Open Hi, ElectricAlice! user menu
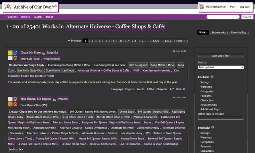The width and height of the screenshot is (255, 153). tap(216, 7)
